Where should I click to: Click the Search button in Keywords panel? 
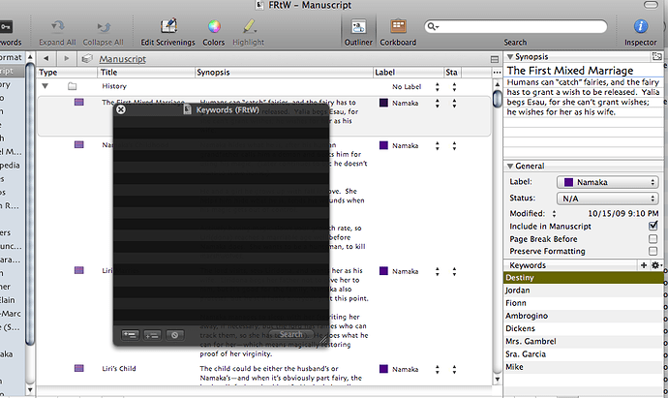point(291,334)
